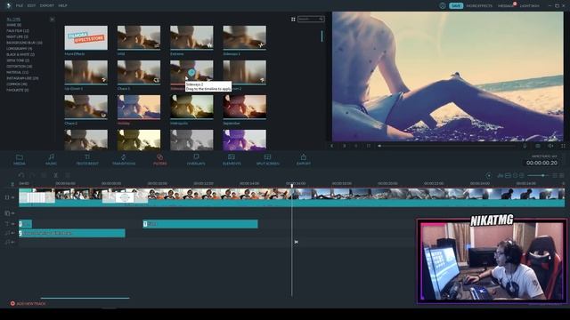570x320 pixels.
Task: Click the preview volume icon
Action: (550, 146)
